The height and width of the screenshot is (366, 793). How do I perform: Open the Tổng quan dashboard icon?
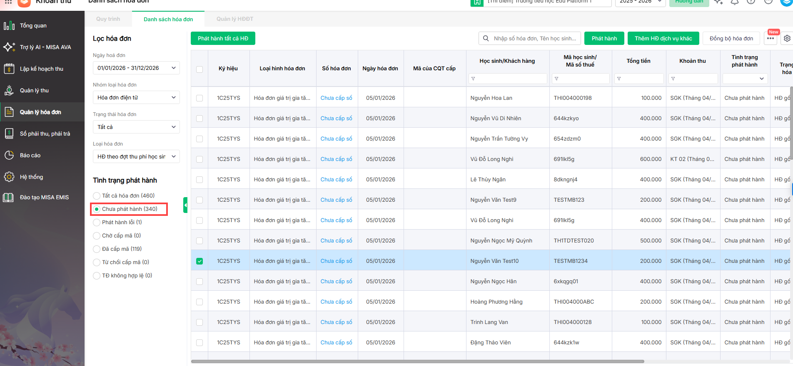click(9, 26)
